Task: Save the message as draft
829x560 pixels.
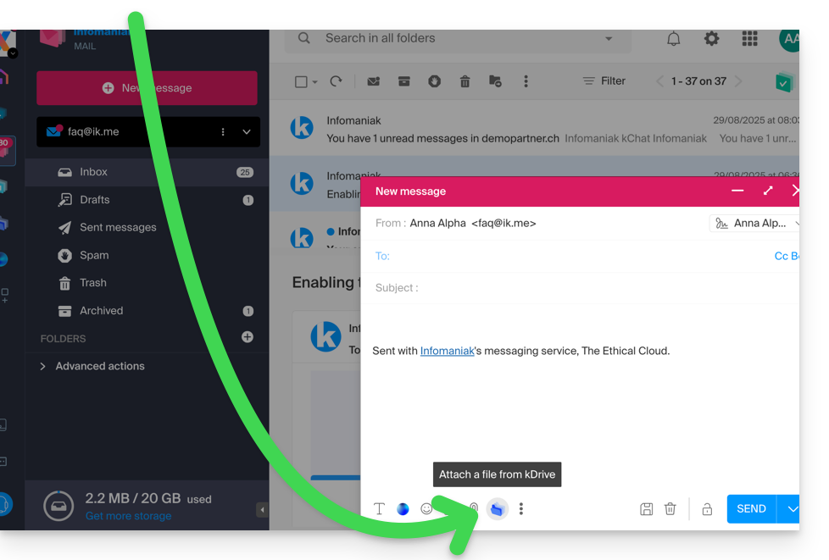Action: pyautogui.click(x=646, y=509)
